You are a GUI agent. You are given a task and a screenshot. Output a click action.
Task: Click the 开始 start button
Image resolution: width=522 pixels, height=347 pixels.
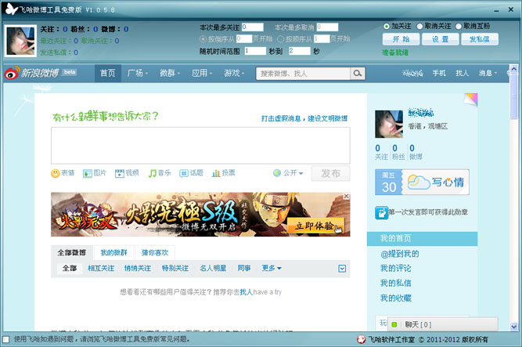[401, 39]
